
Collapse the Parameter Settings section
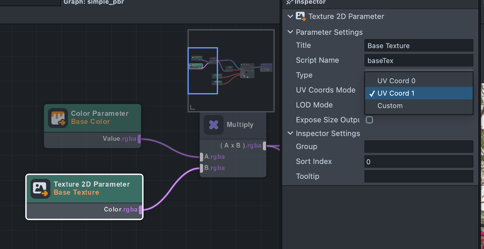290,32
